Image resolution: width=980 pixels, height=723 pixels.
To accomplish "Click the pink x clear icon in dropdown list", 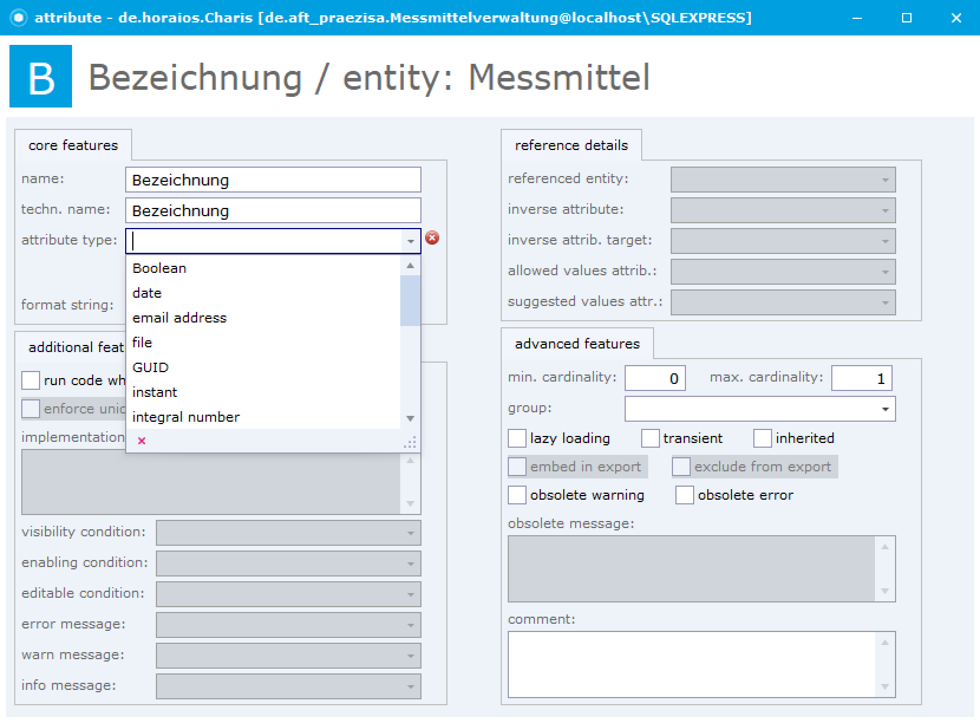I will click(x=142, y=441).
